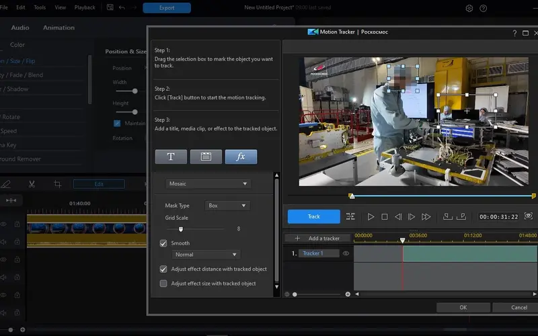Click the fast forward button
538x336 pixels.
click(426, 217)
